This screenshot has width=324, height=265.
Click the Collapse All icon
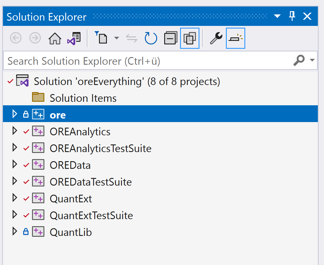tap(171, 38)
